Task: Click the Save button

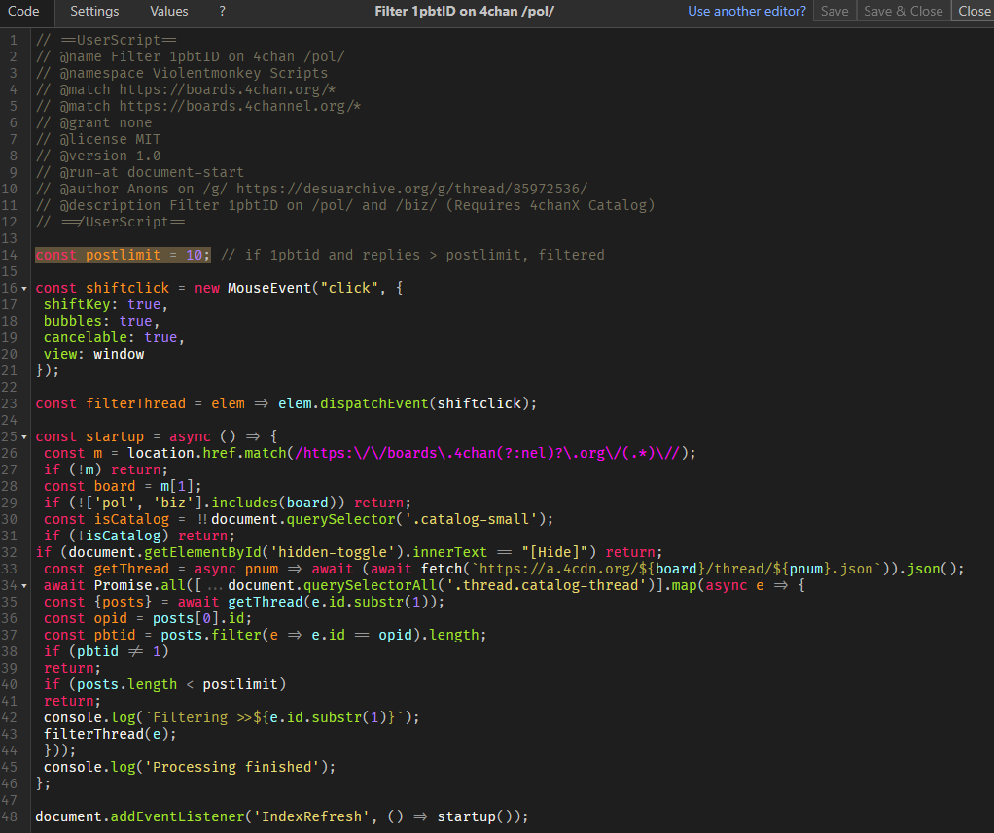Action: (x=834, y=12)
